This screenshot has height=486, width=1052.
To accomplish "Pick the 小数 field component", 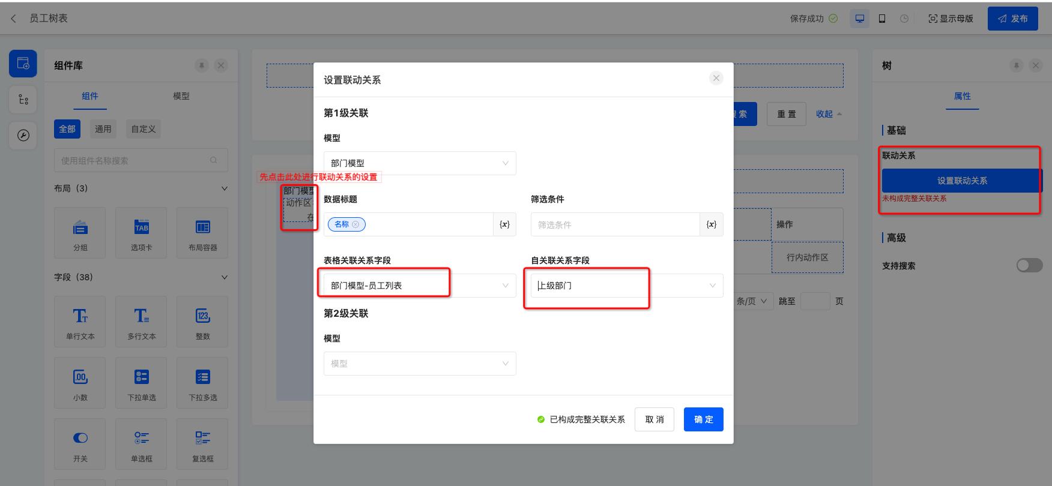I will pos(80,383).
